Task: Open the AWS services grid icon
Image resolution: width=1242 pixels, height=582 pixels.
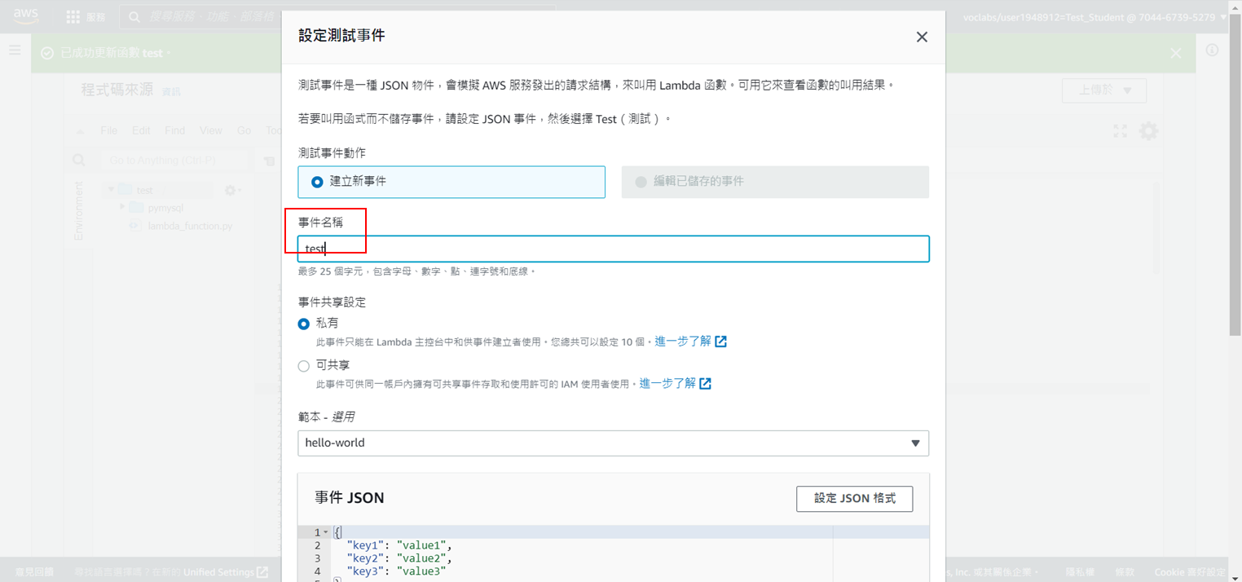Action: click(x=71, y=16)
